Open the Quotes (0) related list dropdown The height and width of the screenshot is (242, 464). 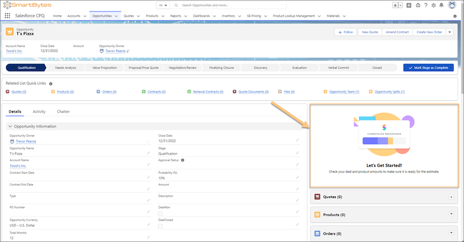click(x=451, y=197)
